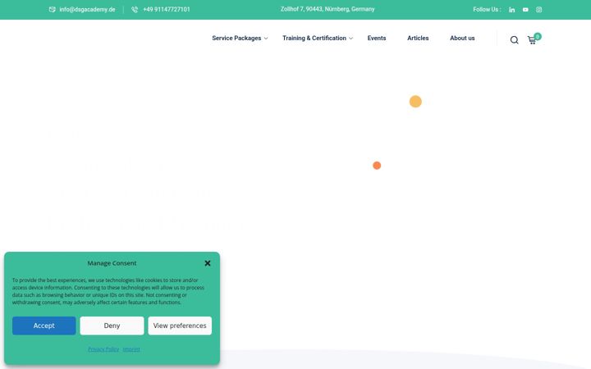Expand the Training & Certification chevron
591x369 pixels.
pos(351,39)
